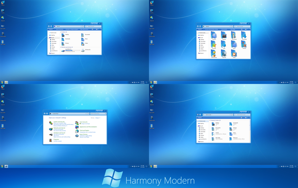Screen dimensions: 298x188
Task: Select the Local Disk (C:) drive icon in This PC's Devices section
Action: click(x=63, y=51)
